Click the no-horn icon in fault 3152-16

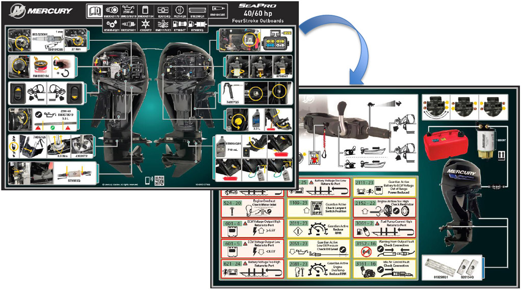[x=366, y=252]
